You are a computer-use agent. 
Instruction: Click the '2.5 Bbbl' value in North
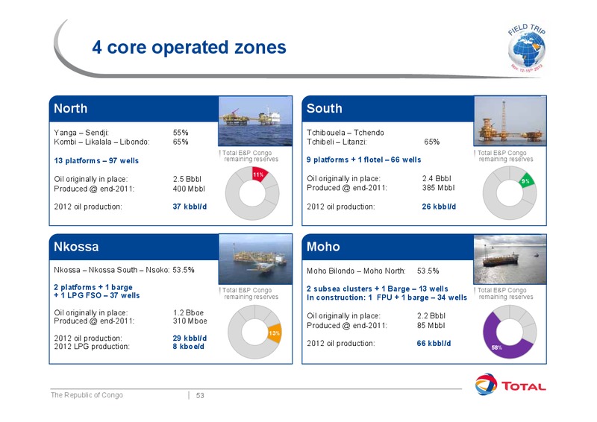click(187, 179)
